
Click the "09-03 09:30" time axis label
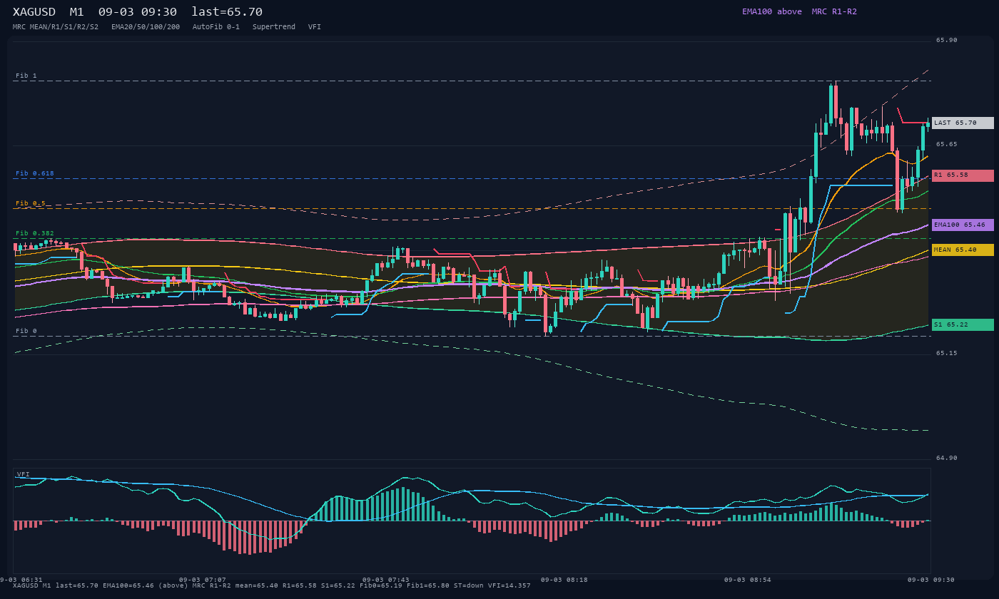click(931, 580)
